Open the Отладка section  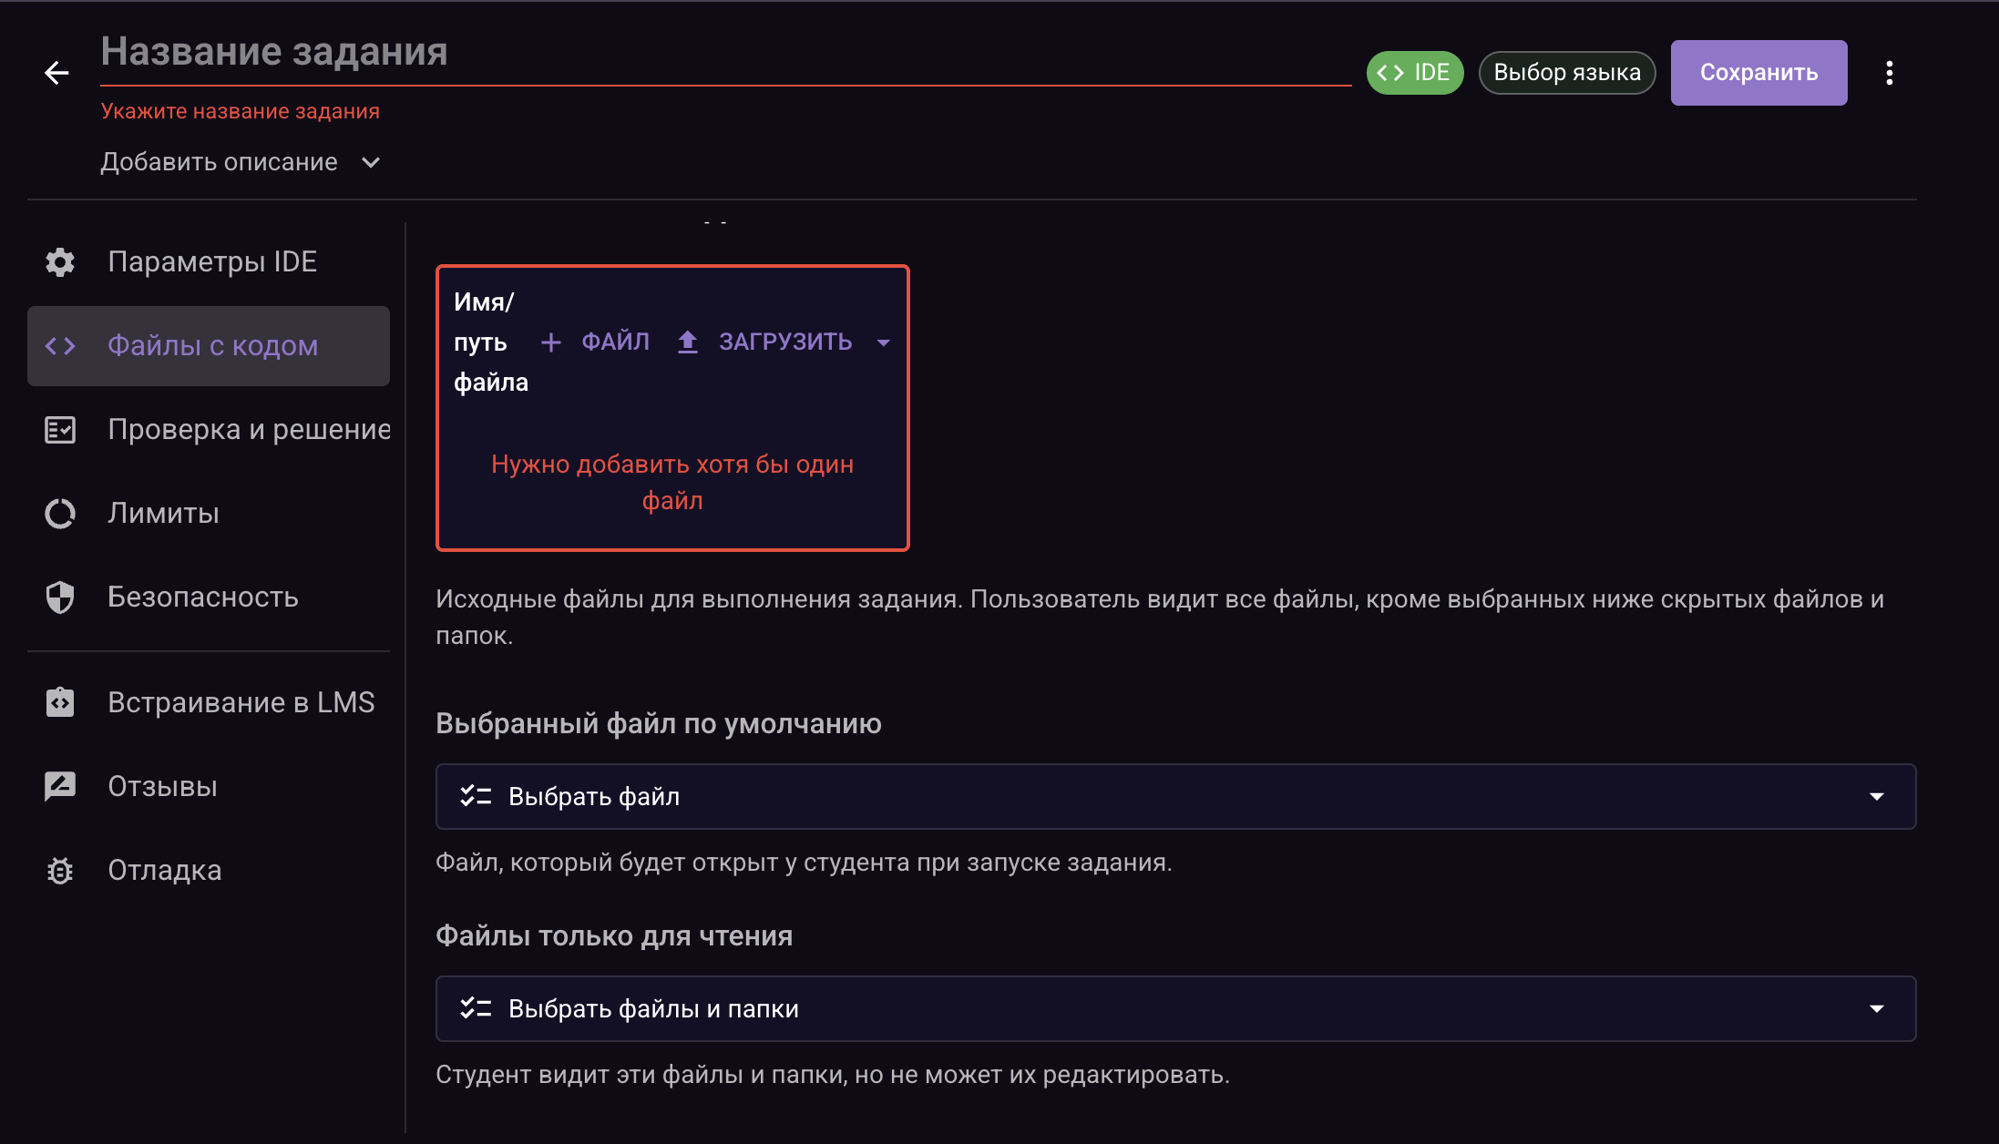point(209,870)
